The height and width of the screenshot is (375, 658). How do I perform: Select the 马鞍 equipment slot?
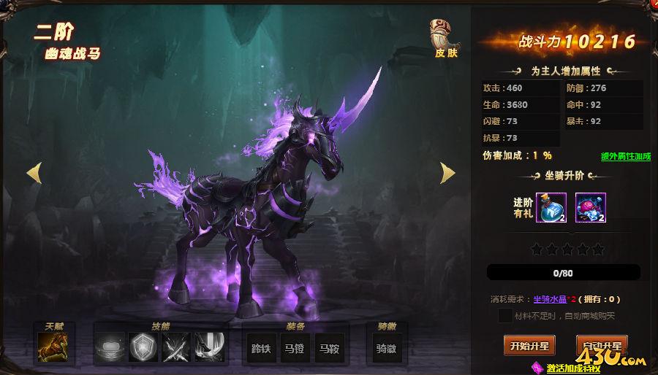click(330, 348)
